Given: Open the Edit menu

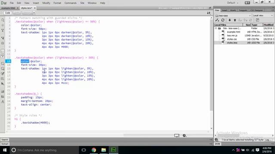Looking at the screenshot, I should (19, 3).
